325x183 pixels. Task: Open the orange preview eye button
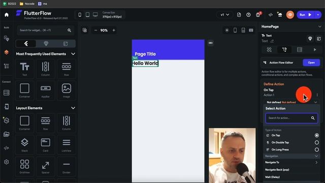290,15
